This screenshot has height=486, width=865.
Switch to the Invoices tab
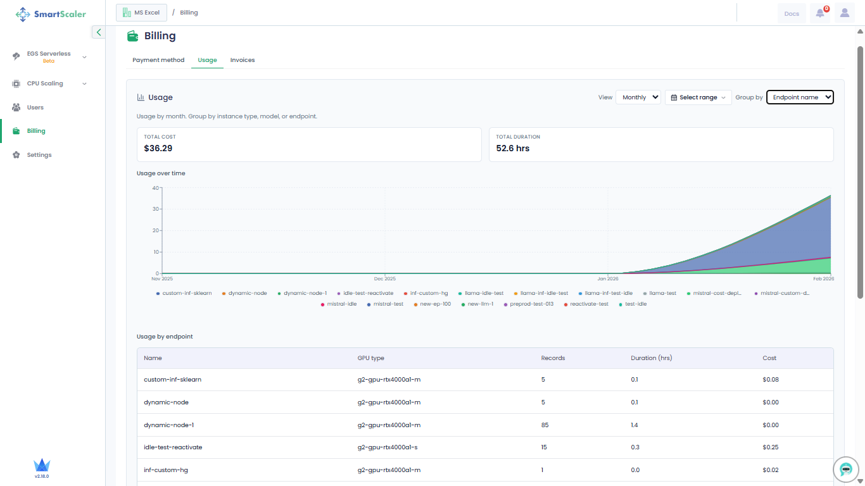coord(243,60)
